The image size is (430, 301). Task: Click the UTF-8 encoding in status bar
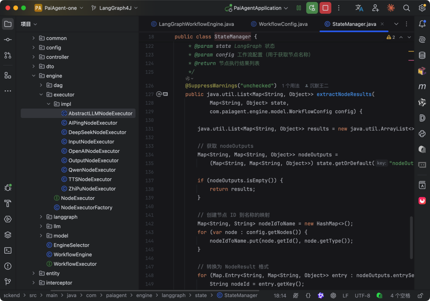click(362, 295)
